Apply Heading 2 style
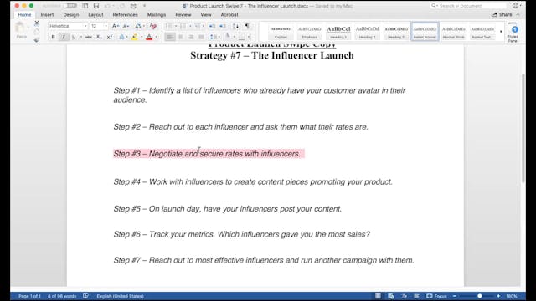536x301 pixels. pos(367,32)
